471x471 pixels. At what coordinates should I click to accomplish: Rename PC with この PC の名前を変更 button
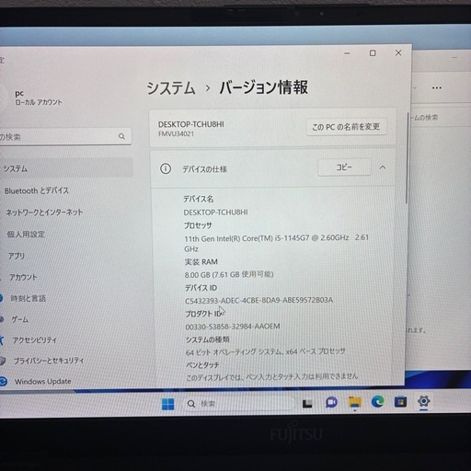[x=346, y=127]
